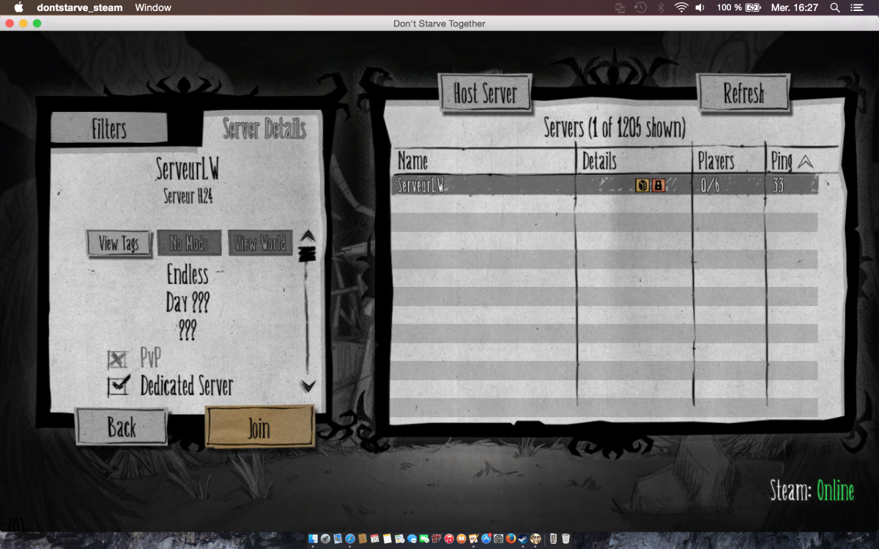Viewport: 879px width, 549px height.
Task: Open Firefox from the dock
Action: click(511, 539)
